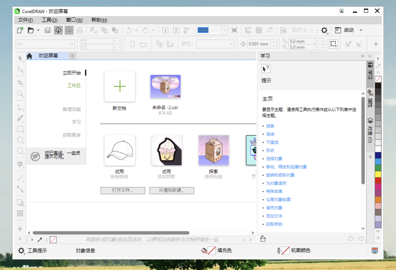Select the Rectangle tool in toolbox

pos(20,129)
